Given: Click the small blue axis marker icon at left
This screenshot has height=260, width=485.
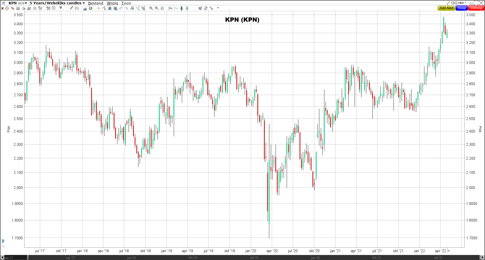Looking at the screenshot, I should pyautogui.click(x=3, y=241).
